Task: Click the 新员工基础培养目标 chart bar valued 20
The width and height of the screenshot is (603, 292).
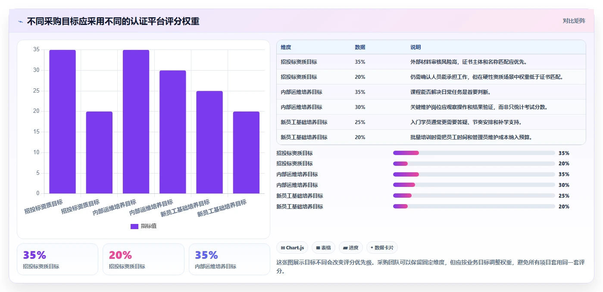Action: pyautogui.click(x=246, y=152)
